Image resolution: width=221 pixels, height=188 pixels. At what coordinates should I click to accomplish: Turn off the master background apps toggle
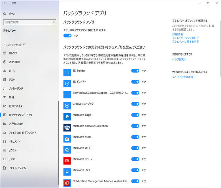(67, 35)
